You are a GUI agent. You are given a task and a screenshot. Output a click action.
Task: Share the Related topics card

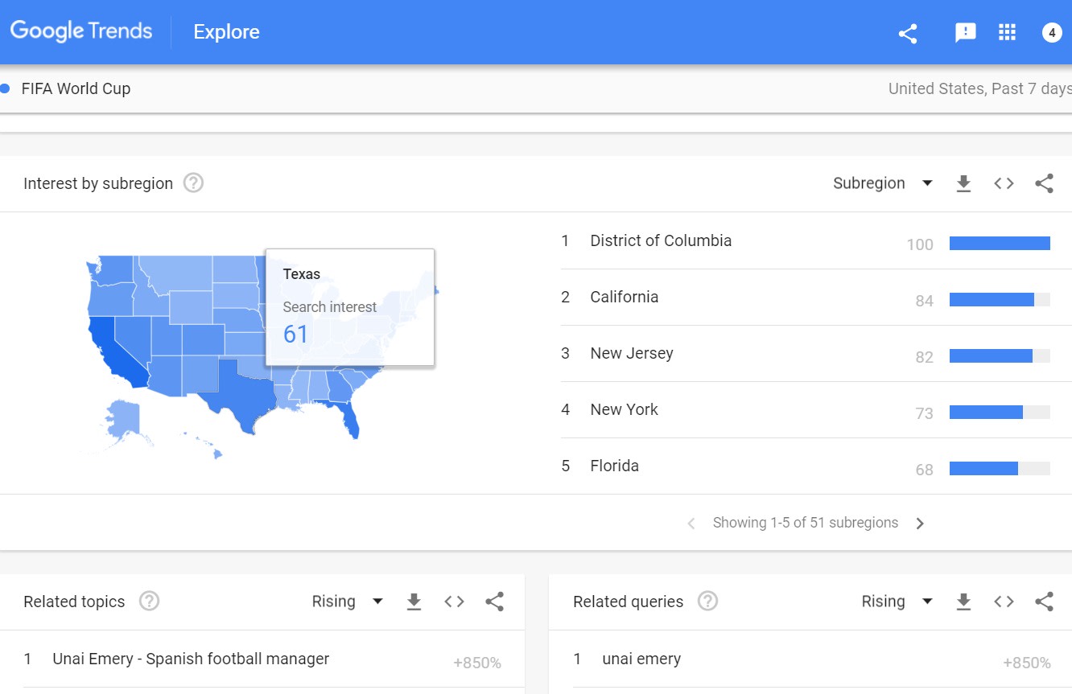494,602
